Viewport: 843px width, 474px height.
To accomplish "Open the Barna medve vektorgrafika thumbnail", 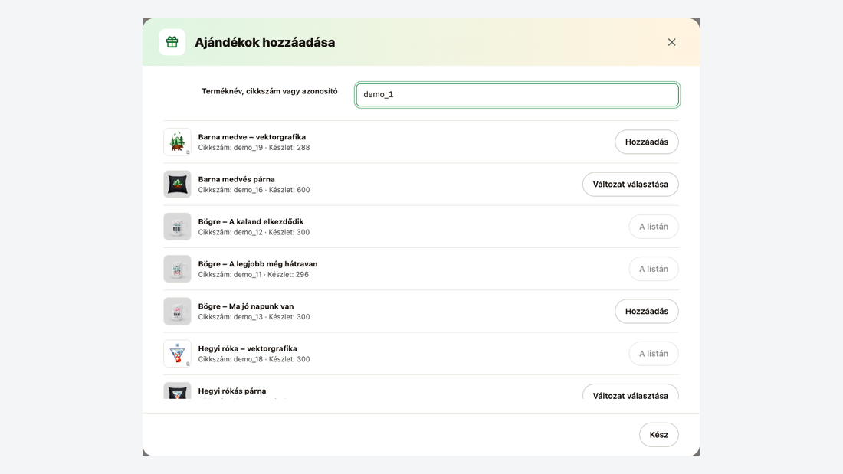I will coord(178,142).
